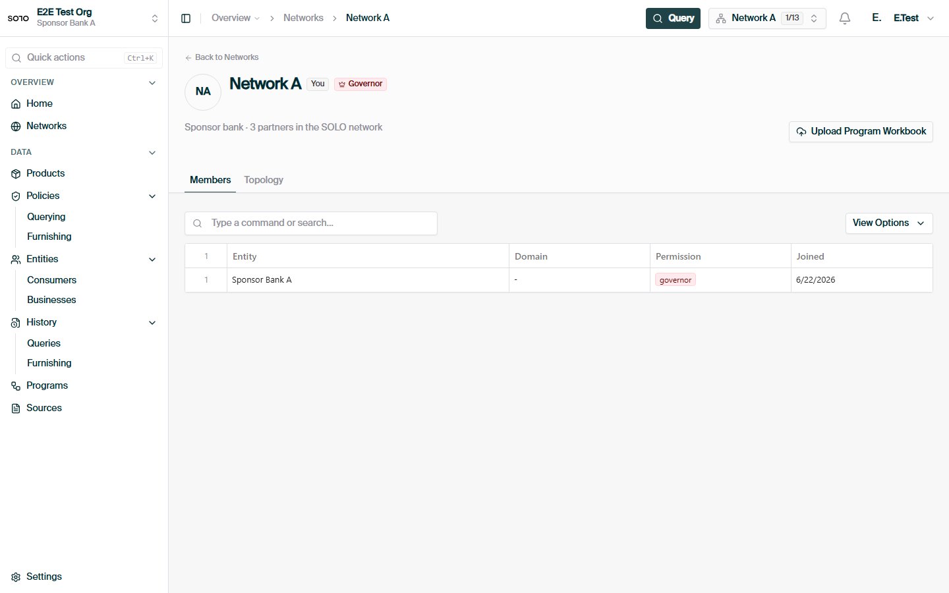The height and width of the screenshot is (593, 949).
Task: Click the Networks breadcrumb link
Action: [x=303, y=18]
